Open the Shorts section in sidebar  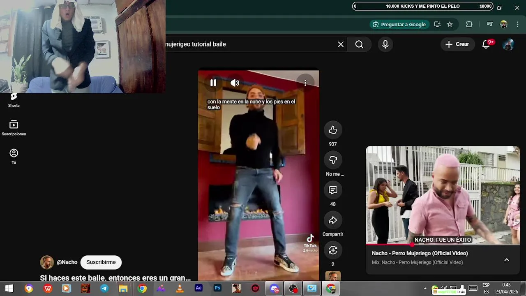coord(14,100)
